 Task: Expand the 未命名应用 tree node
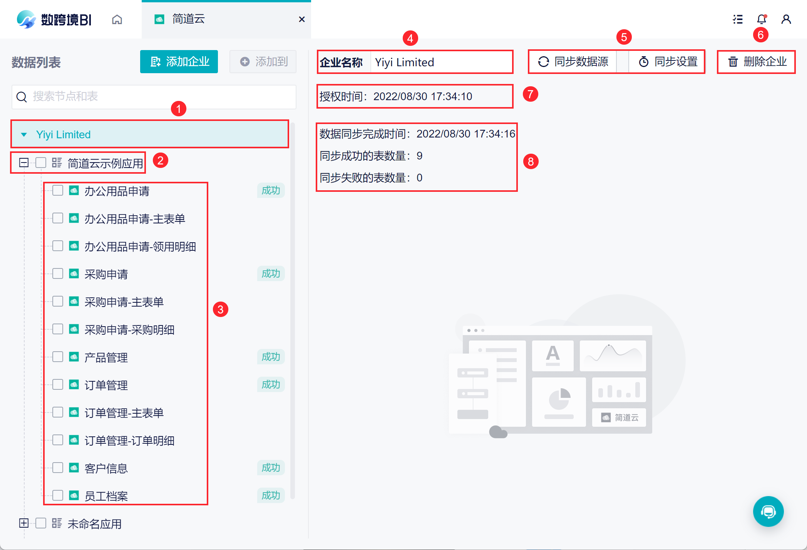click(x=24, y=523)
